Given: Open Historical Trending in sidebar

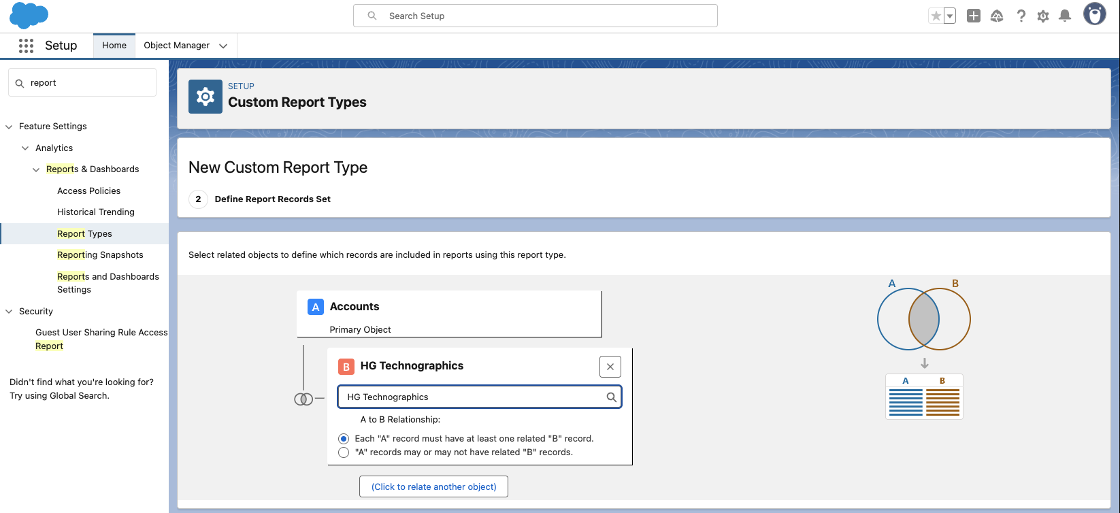Looking at the screenshot, I should point(96,212).
